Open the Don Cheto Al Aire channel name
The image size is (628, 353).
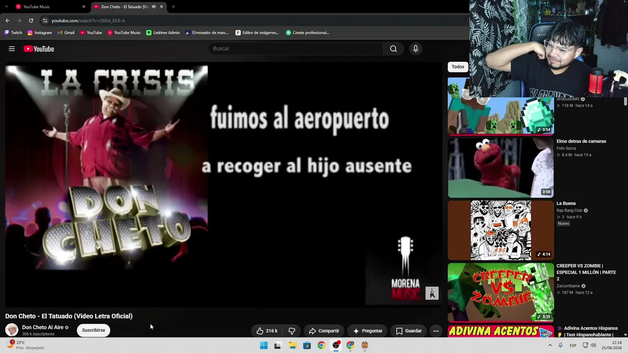pos(43,328)
